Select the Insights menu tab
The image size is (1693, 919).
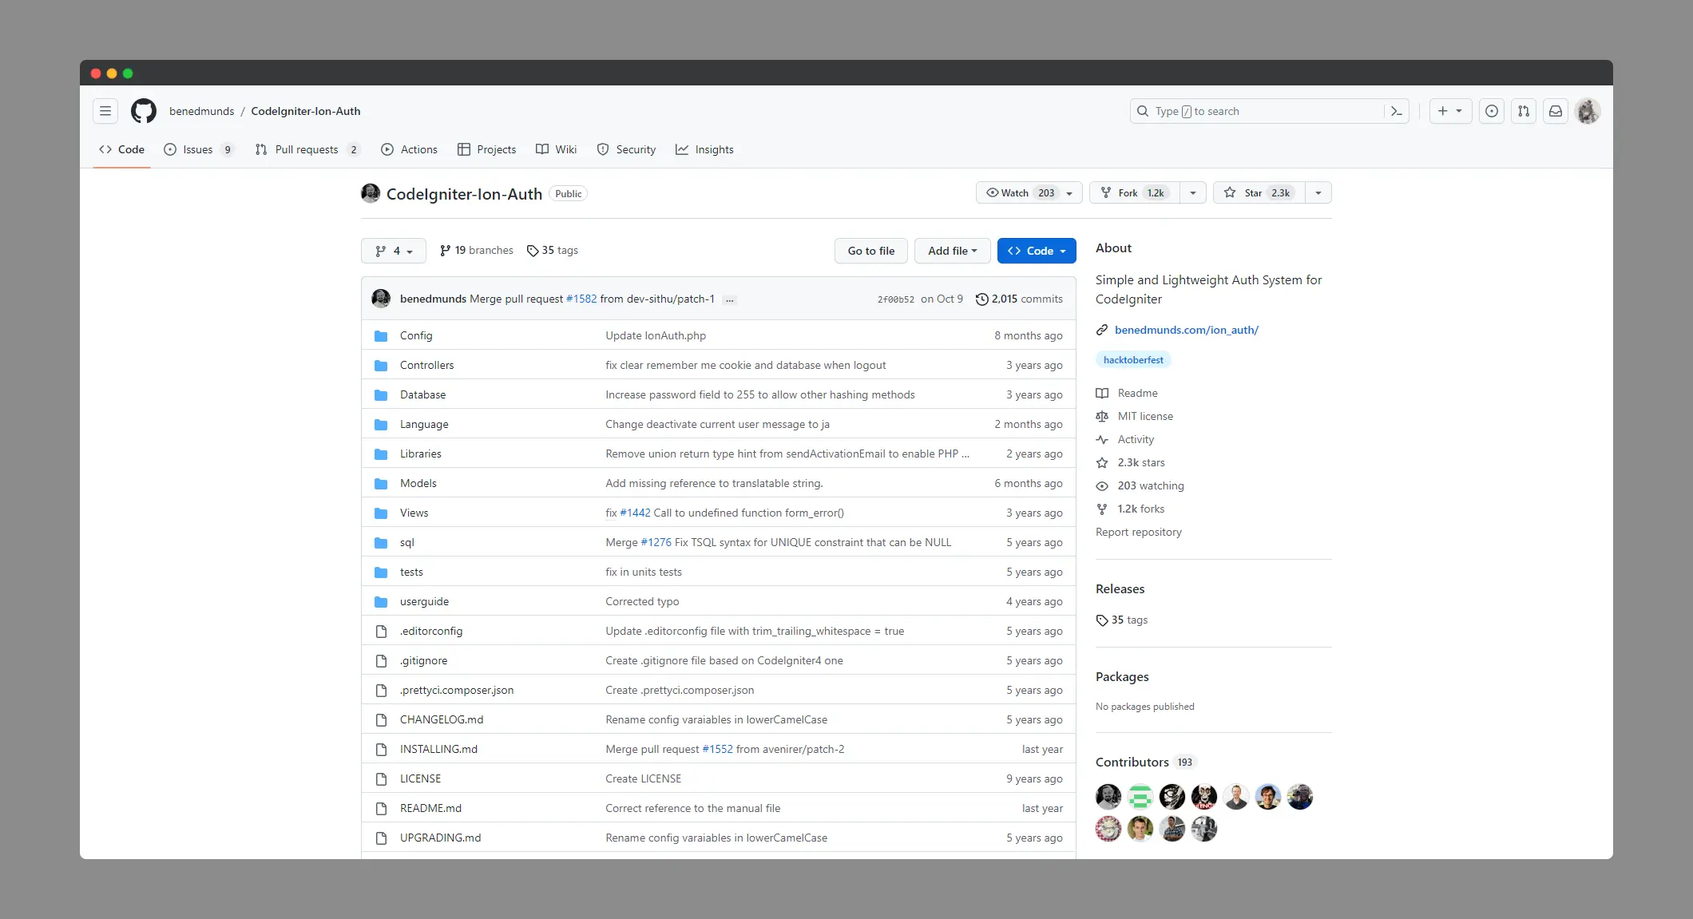coord(714,149)
